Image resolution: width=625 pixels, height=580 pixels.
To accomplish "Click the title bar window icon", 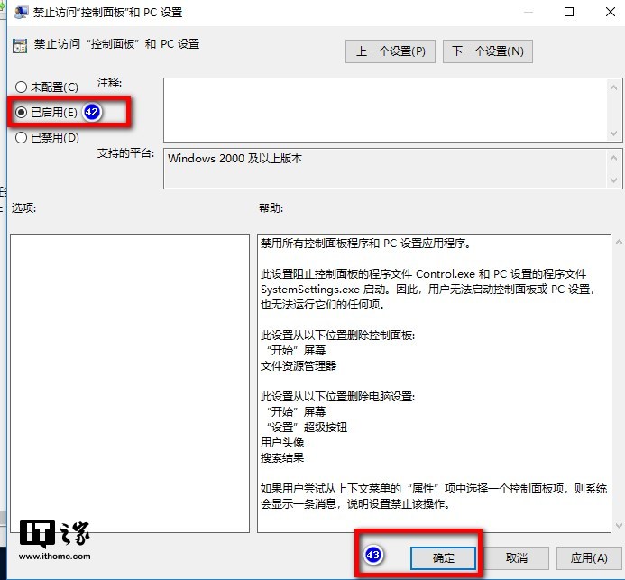I will point(21,12).
